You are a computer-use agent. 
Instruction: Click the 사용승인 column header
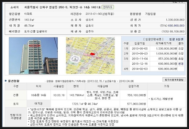click(59, 86)
